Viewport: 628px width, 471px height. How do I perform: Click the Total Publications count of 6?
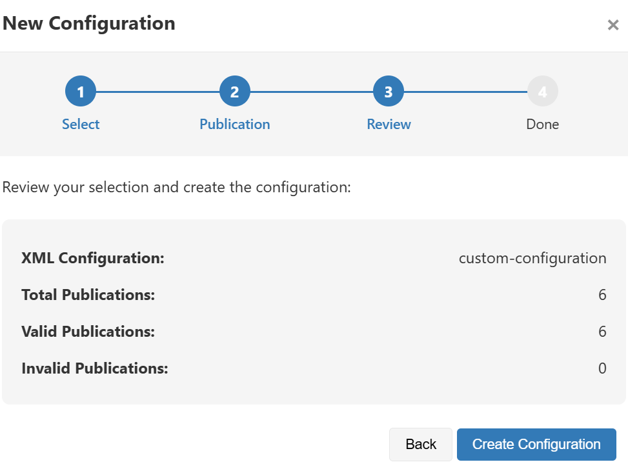[x=602, y=295]
